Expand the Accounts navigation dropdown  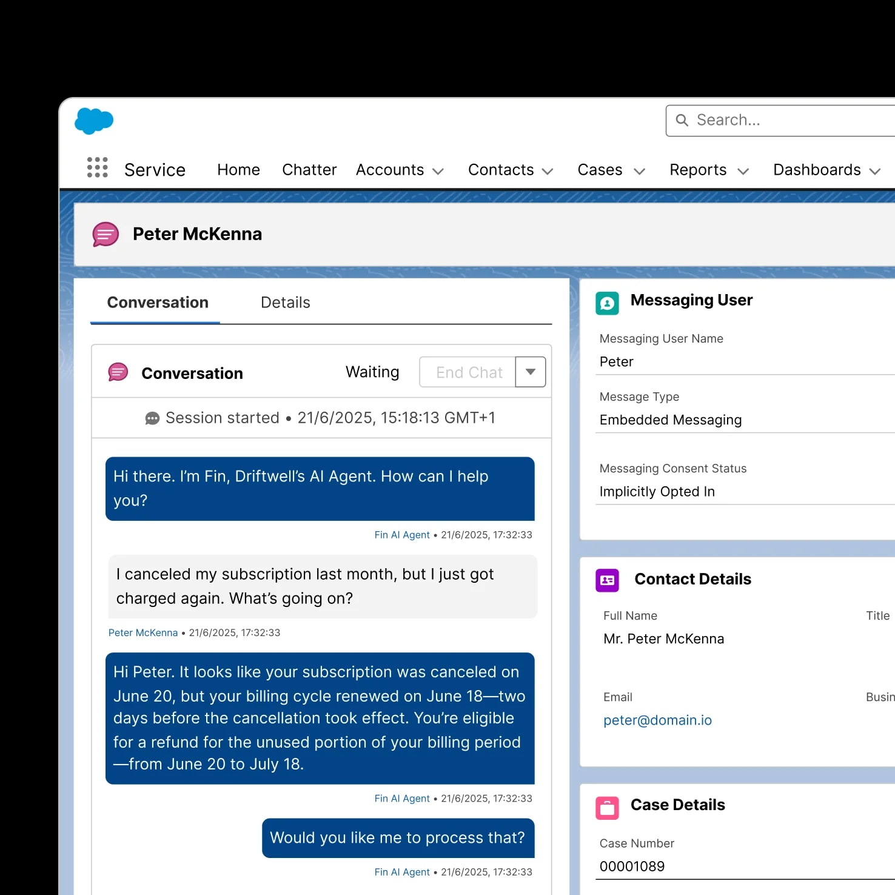click(439, 171)
